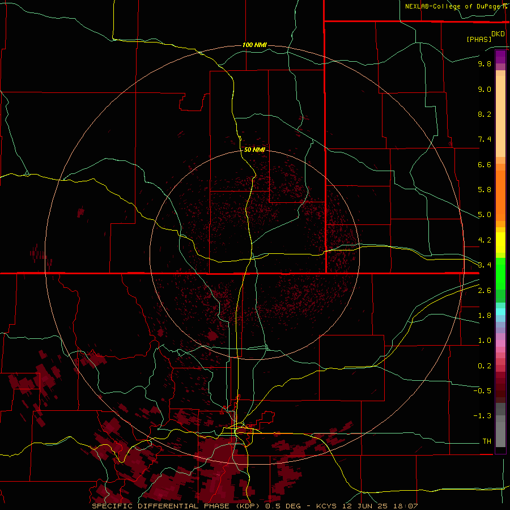Pick the pink color bar segment
The image size is (510, 510).
point(500,343)
